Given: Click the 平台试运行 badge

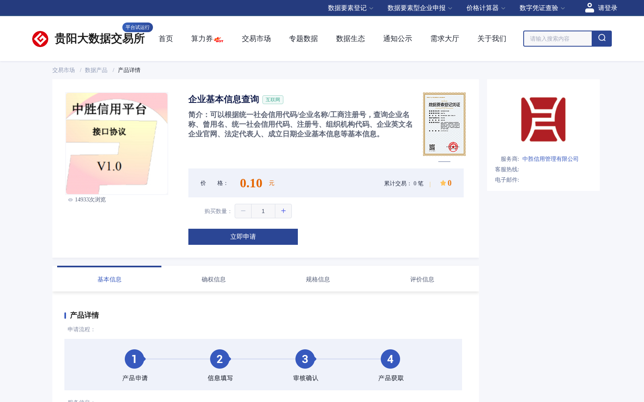Looking at the screenshot, I should (x=138, y=27).
